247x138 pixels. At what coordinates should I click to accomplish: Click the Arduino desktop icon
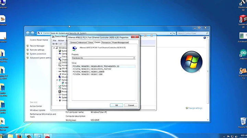tap(243, 54)
